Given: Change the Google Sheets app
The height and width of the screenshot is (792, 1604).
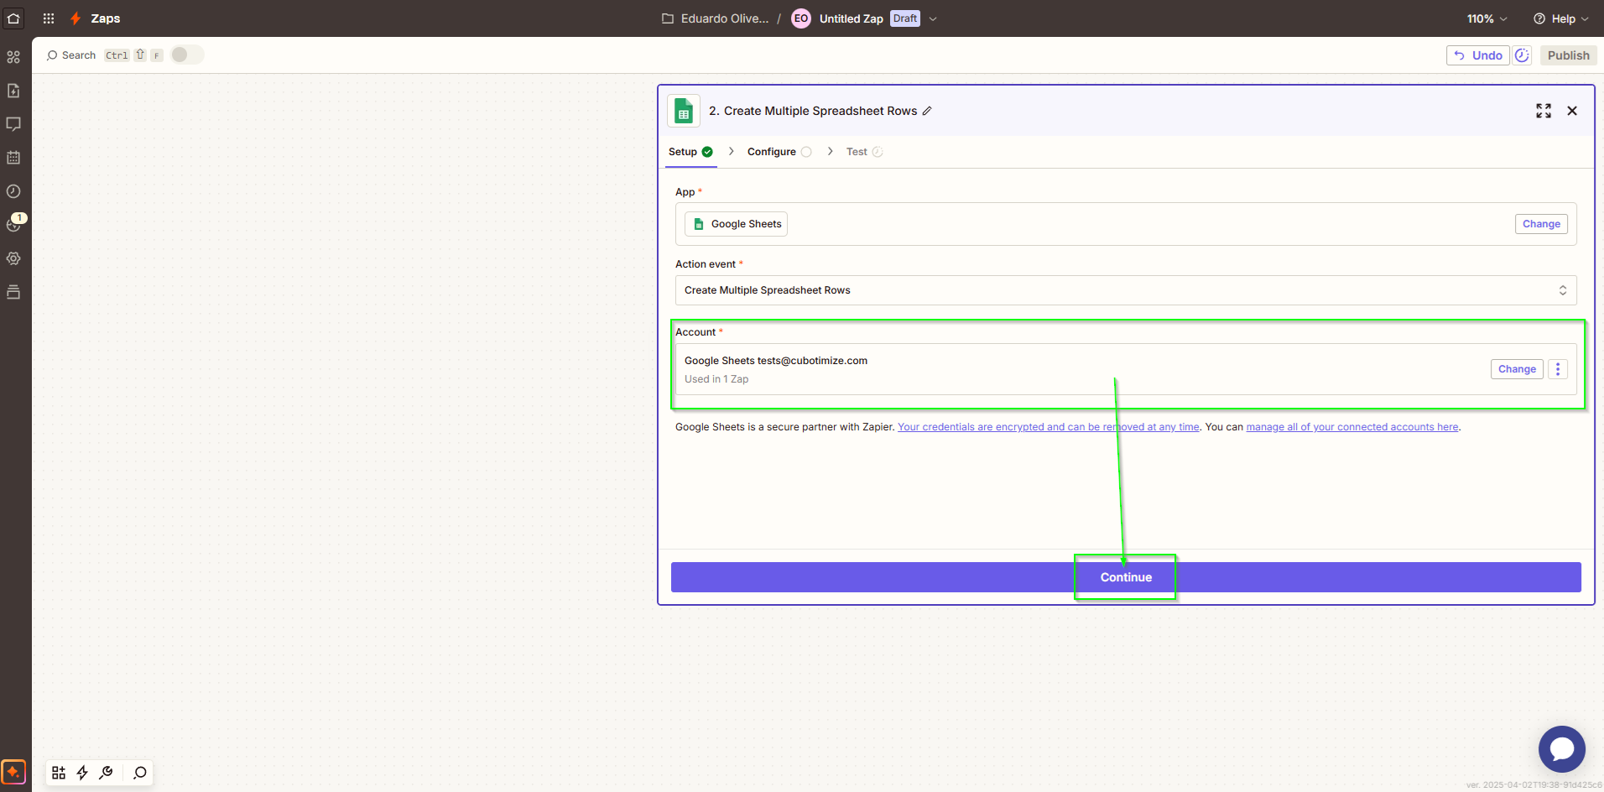Looking at the screenshot, I should coord(1541,224).
